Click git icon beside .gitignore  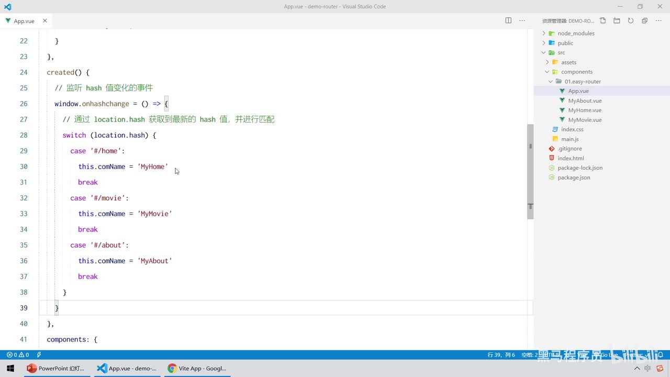552,149
